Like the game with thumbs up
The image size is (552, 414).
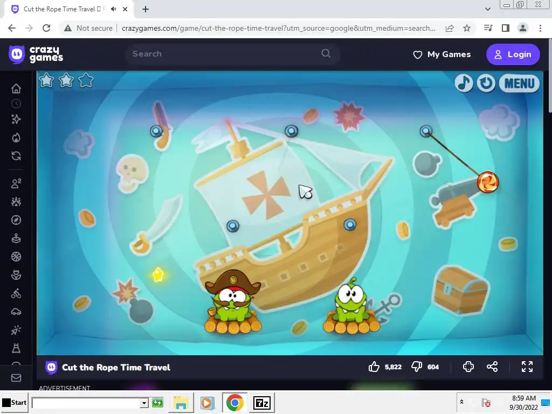(374, 367)
